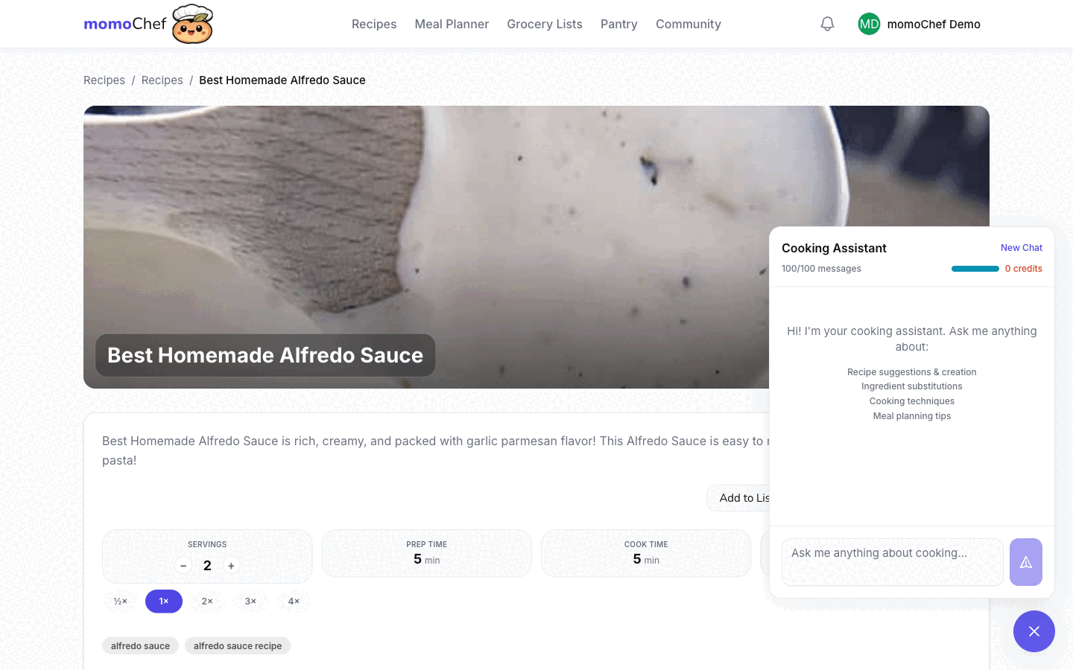This screenshot has height=670, width=1073.
Task: Go to Meal Planner
Action: click(x=452, y=24)
